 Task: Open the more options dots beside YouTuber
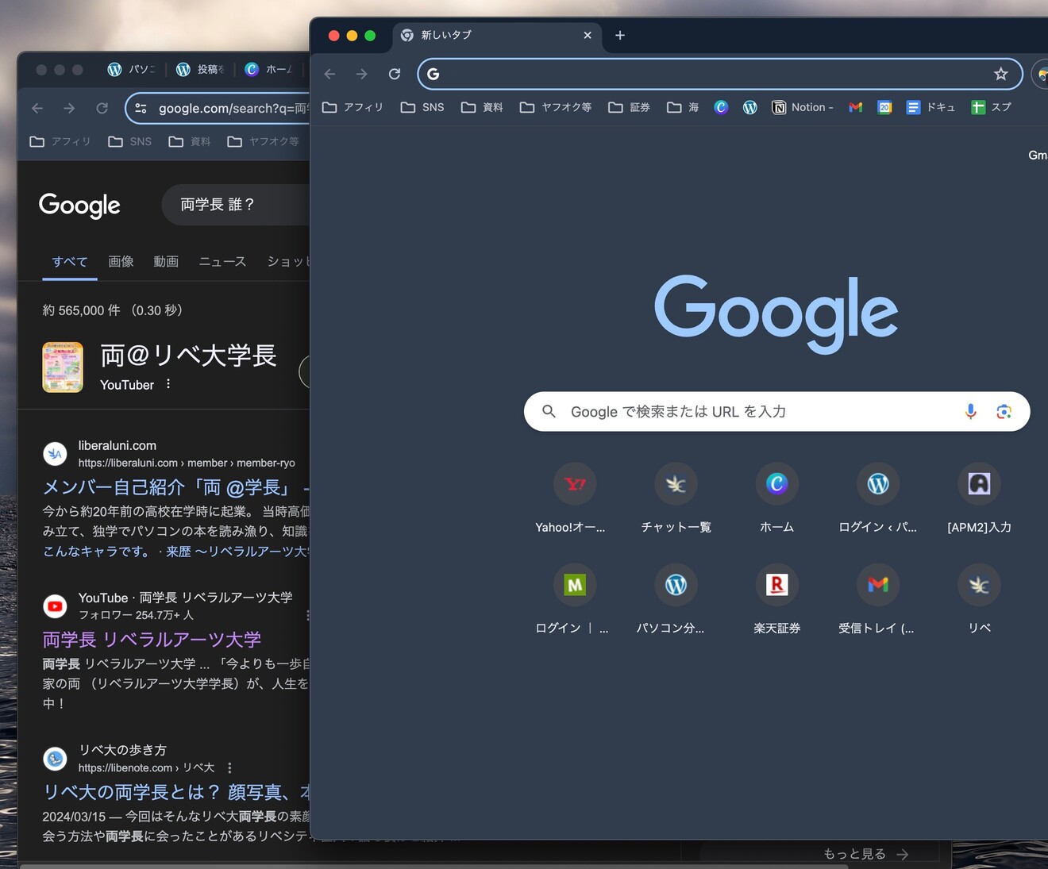click(x=168, y=384)
